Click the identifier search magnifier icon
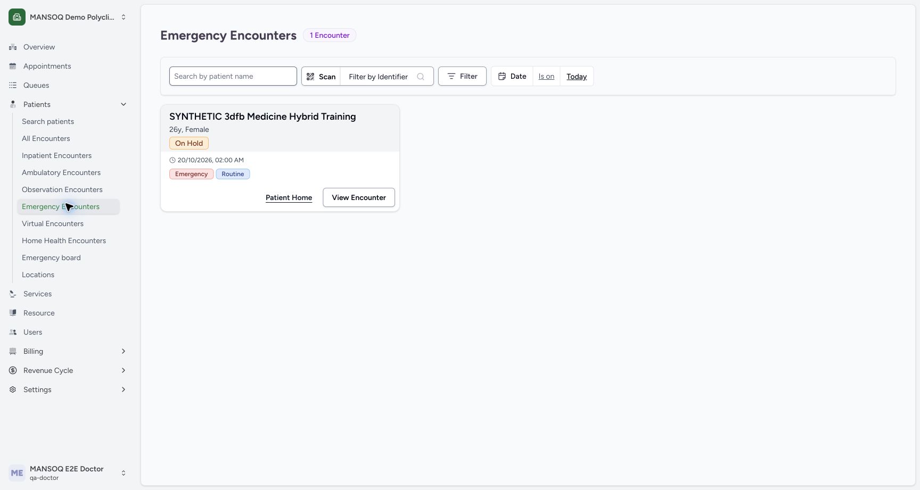The height and width of the screenshot is (490, 920). (421, 77)
